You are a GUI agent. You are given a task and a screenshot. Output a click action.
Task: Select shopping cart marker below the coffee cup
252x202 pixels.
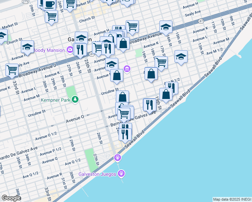[x=52, y=17]
